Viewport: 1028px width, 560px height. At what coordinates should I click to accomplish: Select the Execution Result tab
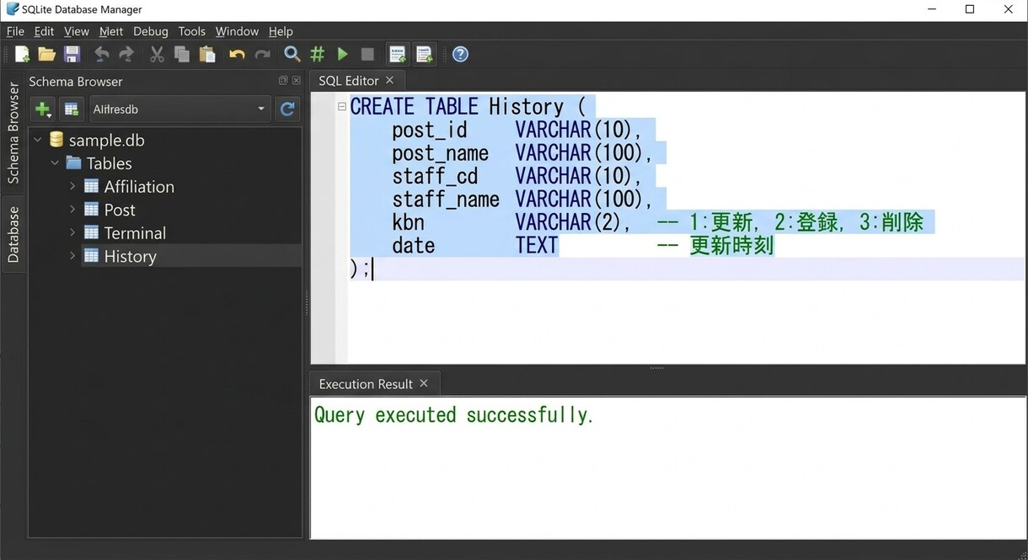[366, 383]
